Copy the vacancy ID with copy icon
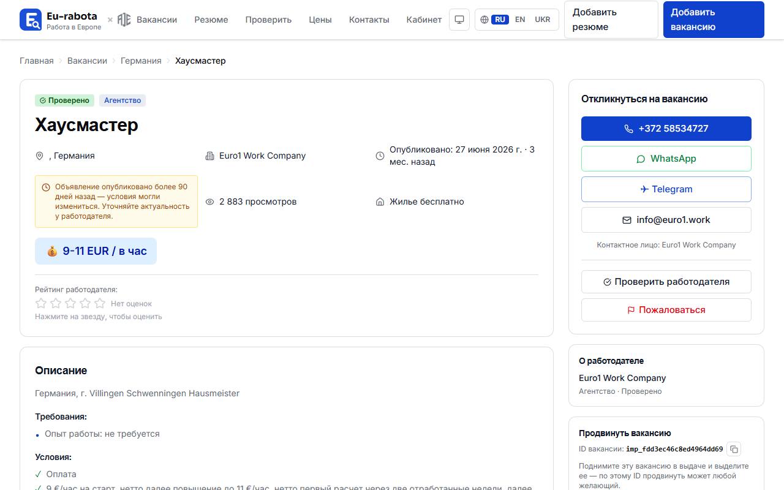 pyautogui.click(x=734, y=449)
